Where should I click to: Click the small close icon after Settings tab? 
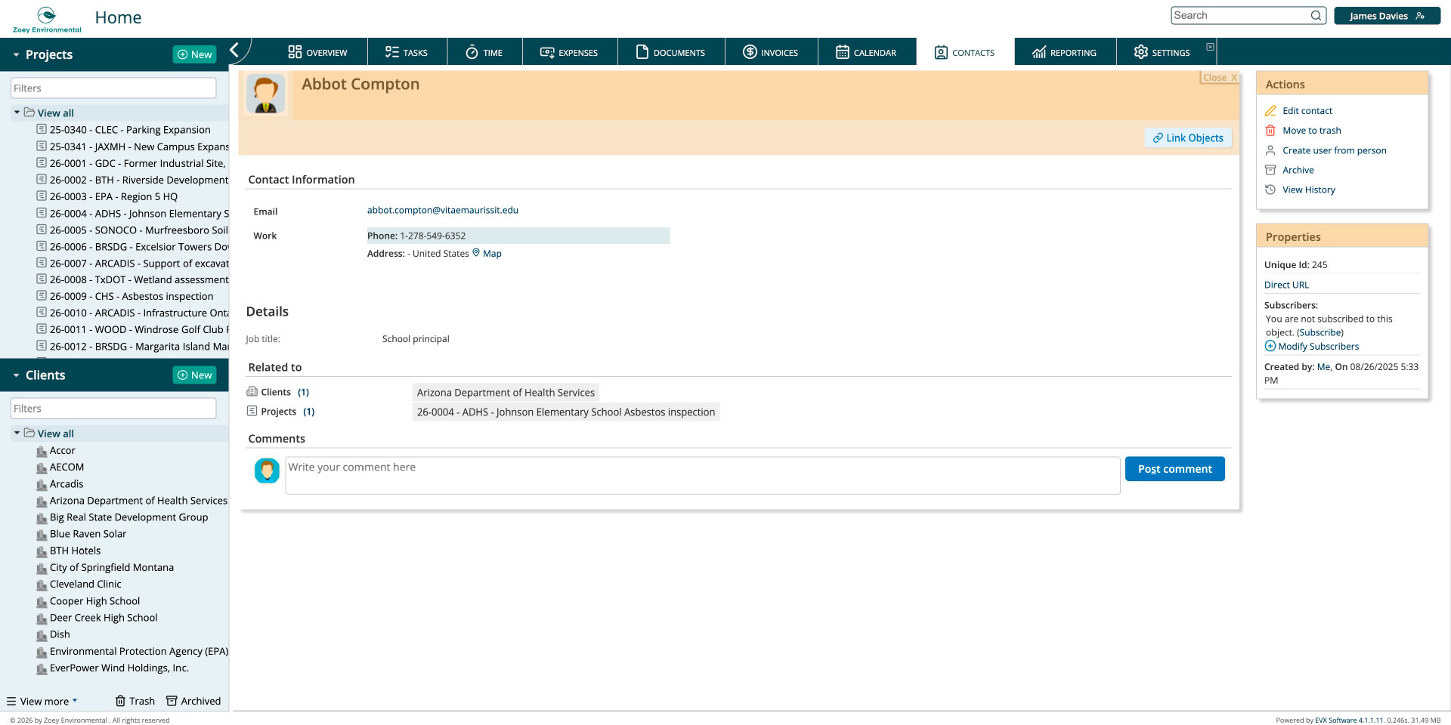pos(1210,47)
